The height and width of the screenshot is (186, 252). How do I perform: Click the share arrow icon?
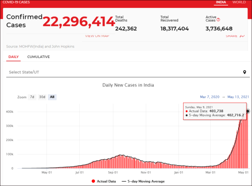[242, 36]
